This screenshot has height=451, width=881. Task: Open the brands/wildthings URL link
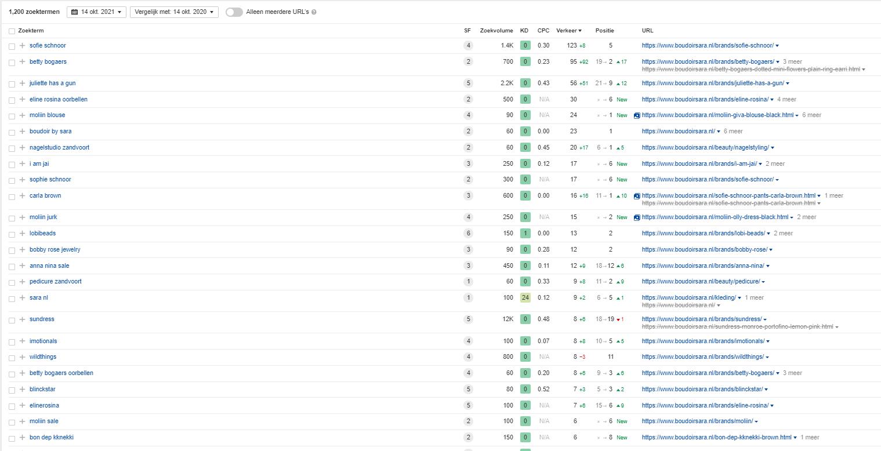(703, 357)
